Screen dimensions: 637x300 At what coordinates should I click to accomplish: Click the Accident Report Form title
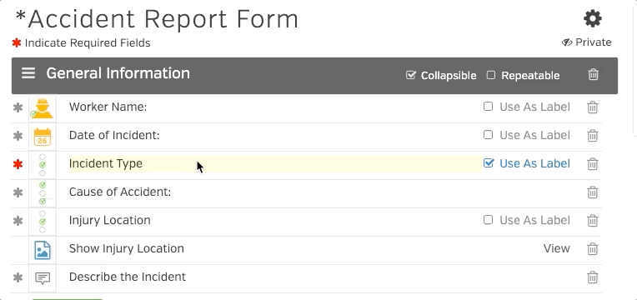click(x=157, y=18)
